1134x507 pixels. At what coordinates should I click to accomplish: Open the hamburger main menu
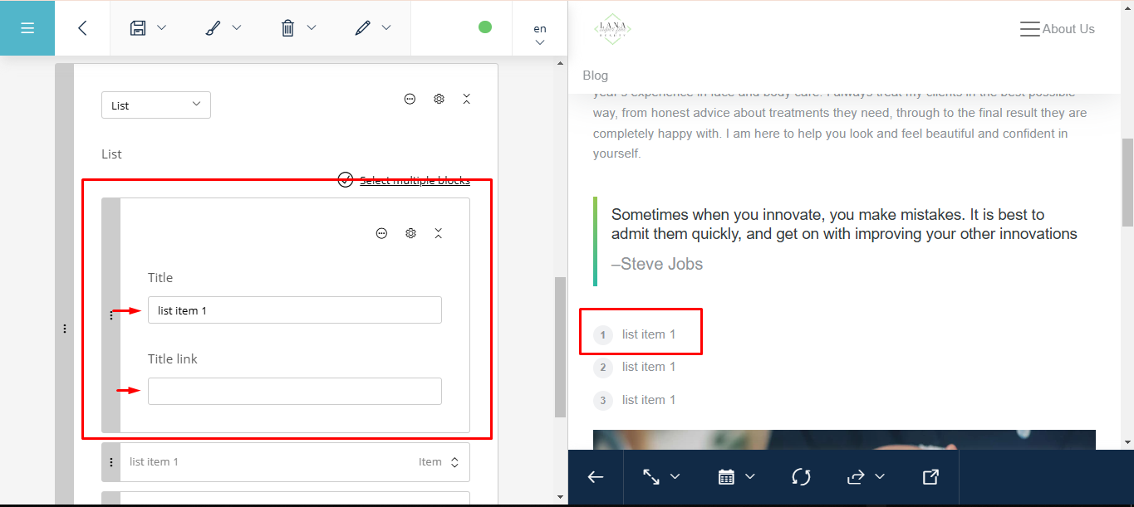27,28
